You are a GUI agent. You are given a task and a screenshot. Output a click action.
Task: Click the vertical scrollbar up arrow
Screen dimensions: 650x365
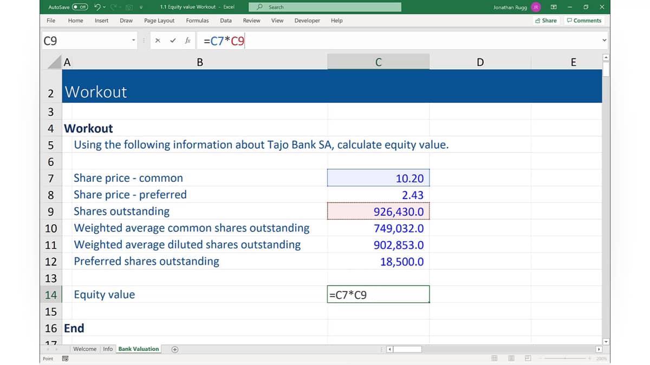click(606, 58)
